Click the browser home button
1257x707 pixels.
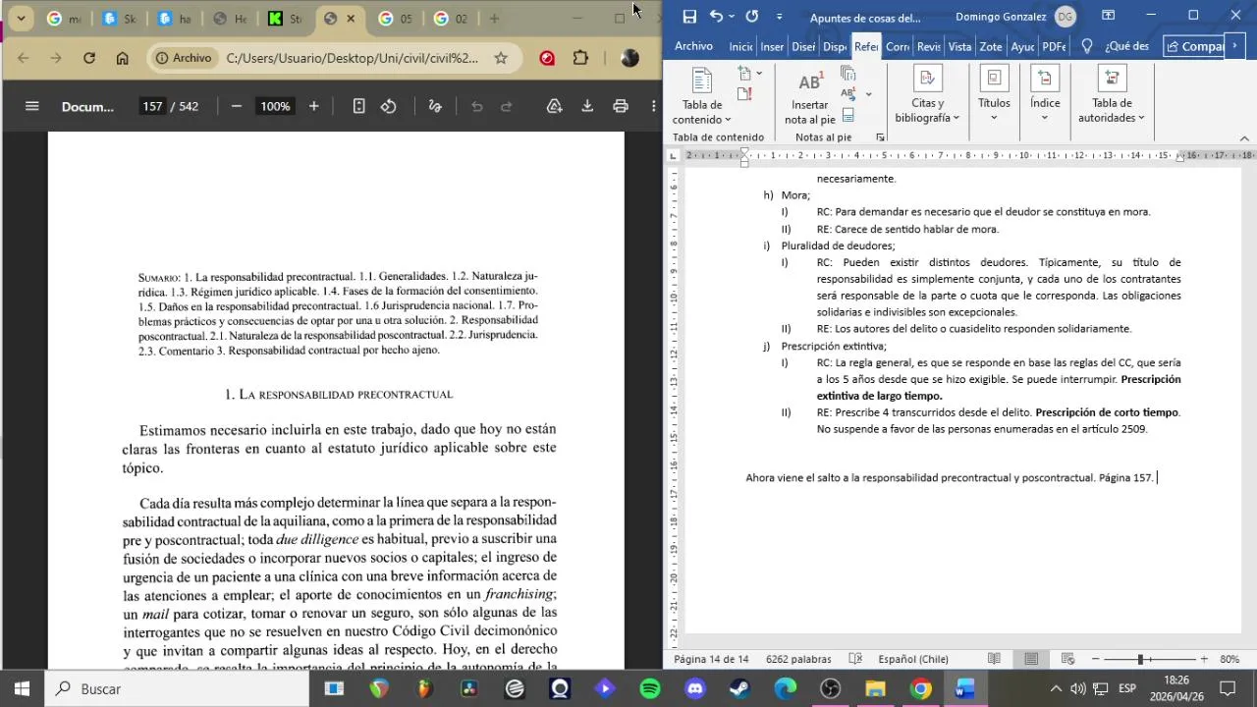click(122, 58)
